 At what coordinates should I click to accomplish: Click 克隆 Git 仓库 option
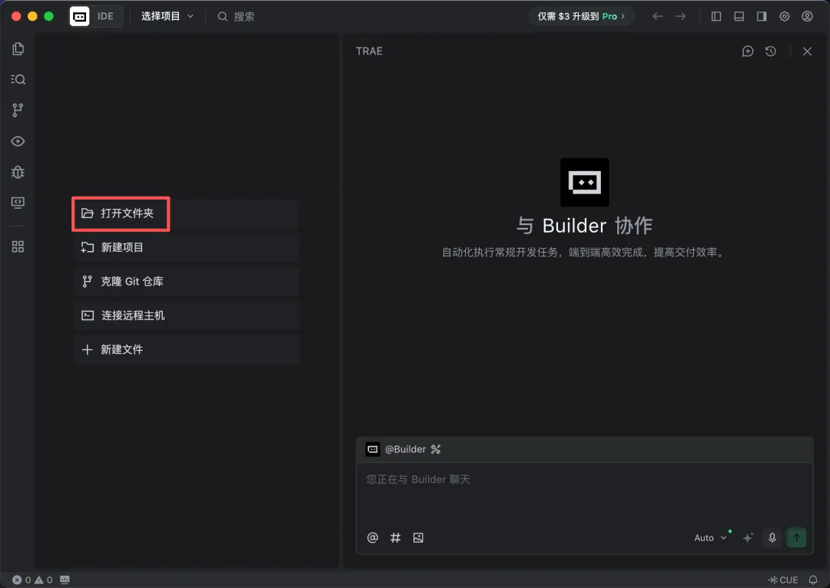pyautogui.click(x=188, y=281)
